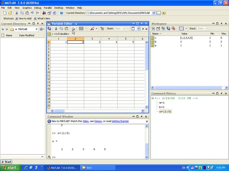
Task: Open the Graphics menu
Action: (27, 8)
